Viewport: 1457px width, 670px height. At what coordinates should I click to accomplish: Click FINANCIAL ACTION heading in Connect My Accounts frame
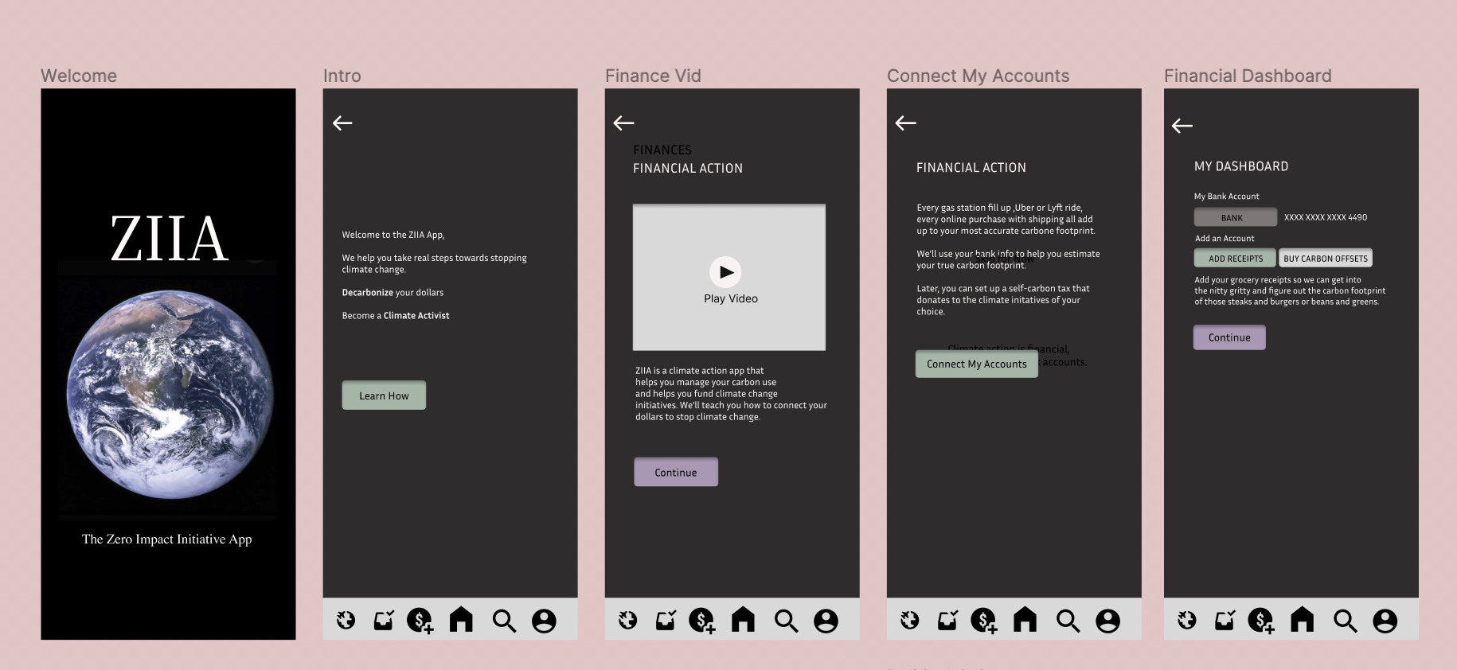[971, 167]
